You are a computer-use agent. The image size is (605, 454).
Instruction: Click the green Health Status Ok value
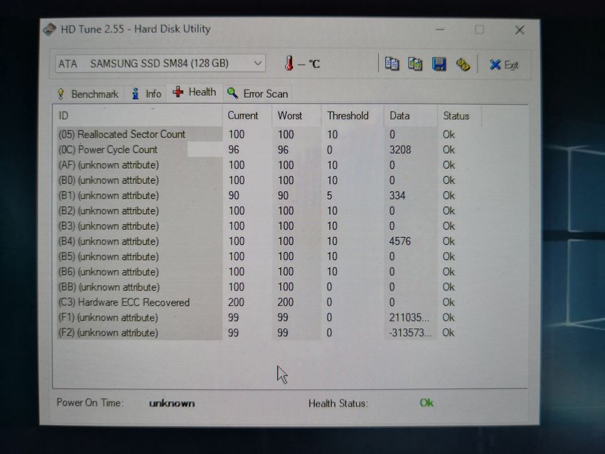point(427,403)
